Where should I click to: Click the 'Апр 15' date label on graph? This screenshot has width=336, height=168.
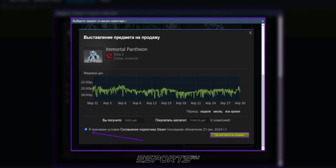pyautogui.click(x=166, y=103)
